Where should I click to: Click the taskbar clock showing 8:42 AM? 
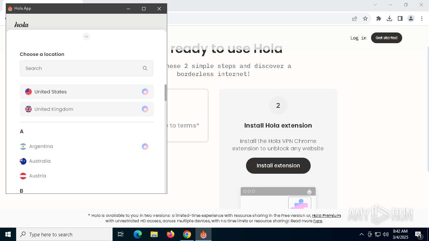click(400, 234)
